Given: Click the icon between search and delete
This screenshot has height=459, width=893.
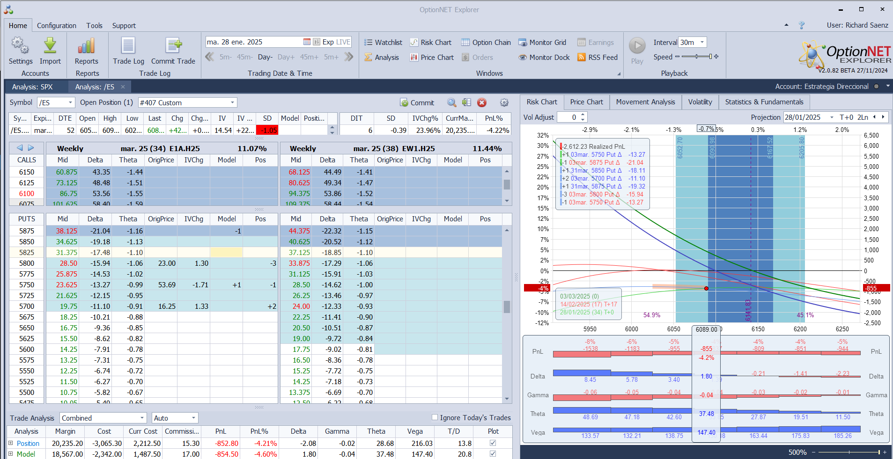Looking at the screenshot, I should (x=466, y=102).
